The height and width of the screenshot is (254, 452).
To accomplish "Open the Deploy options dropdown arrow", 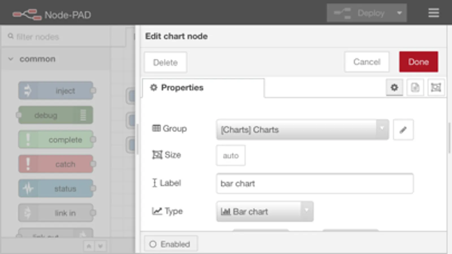I will point(399,13).
